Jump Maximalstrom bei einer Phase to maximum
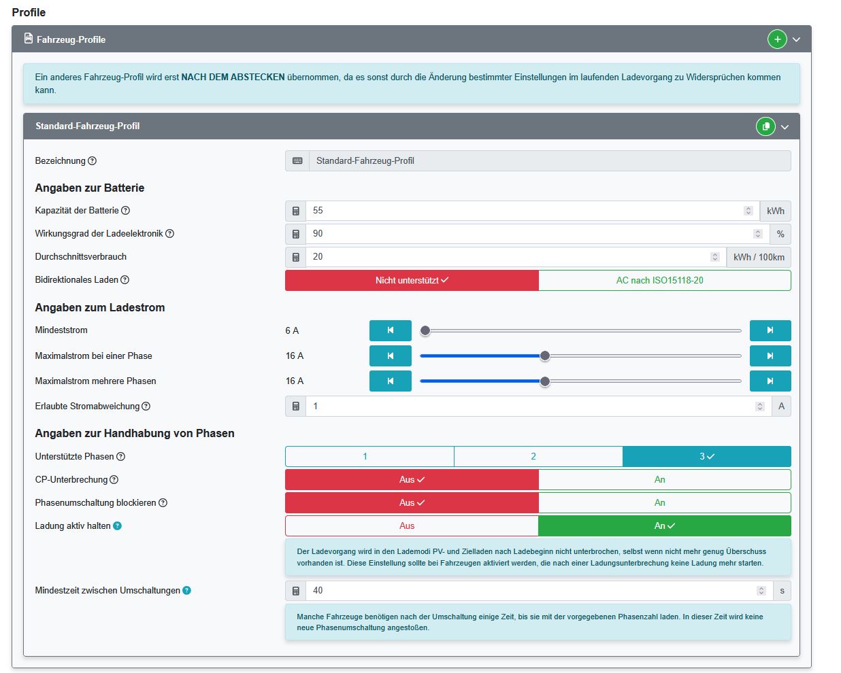Viewport: 841px width, 673px height. [x=770, y=356]
